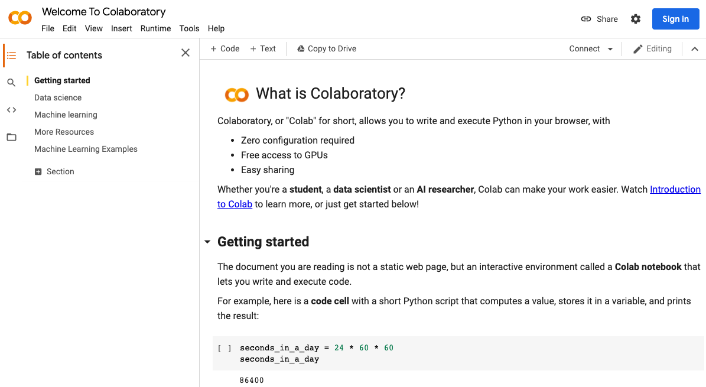Select Machine learning in table of contents
Image resolution: width=706 pixels, height=387 pixels.
click(x=66, y=115)
